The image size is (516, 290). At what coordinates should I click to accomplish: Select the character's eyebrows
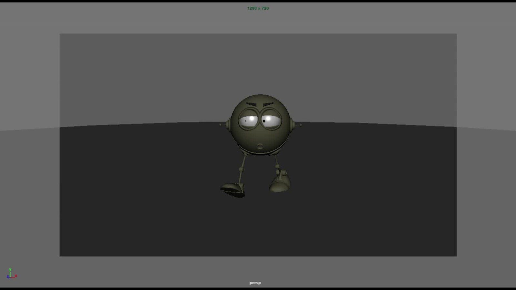(260, 104)
